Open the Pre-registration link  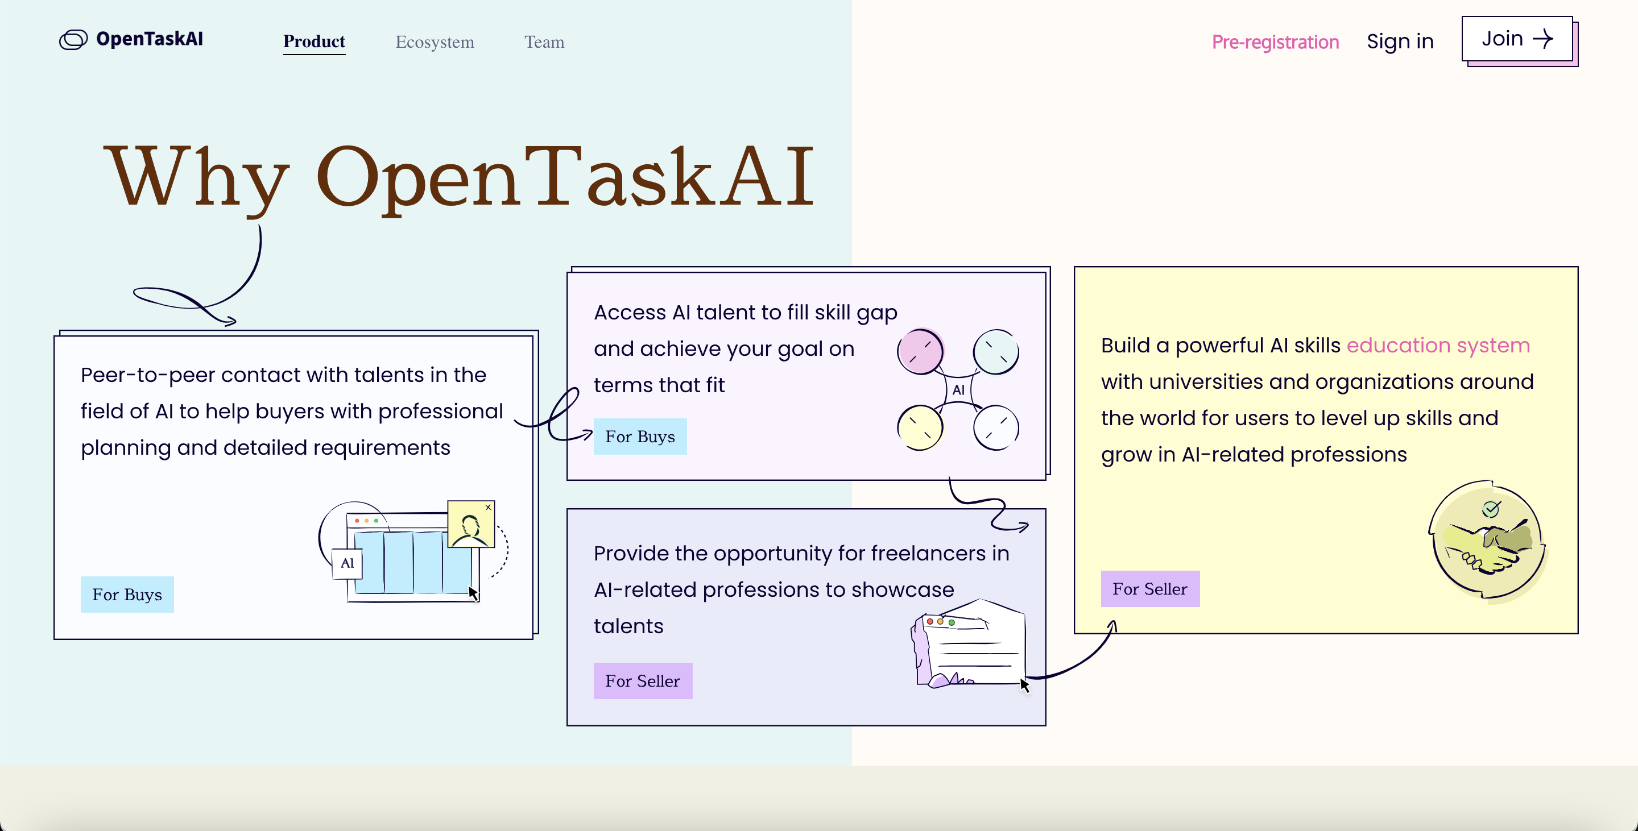(x=1275, y=42)
